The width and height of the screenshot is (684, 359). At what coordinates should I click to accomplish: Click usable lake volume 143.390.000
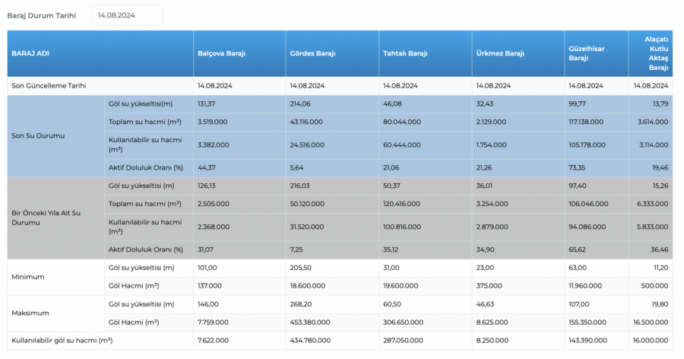(587, 340)
